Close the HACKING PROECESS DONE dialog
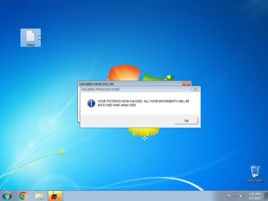The width and height of the screenshot is (268, 201). 196,90
